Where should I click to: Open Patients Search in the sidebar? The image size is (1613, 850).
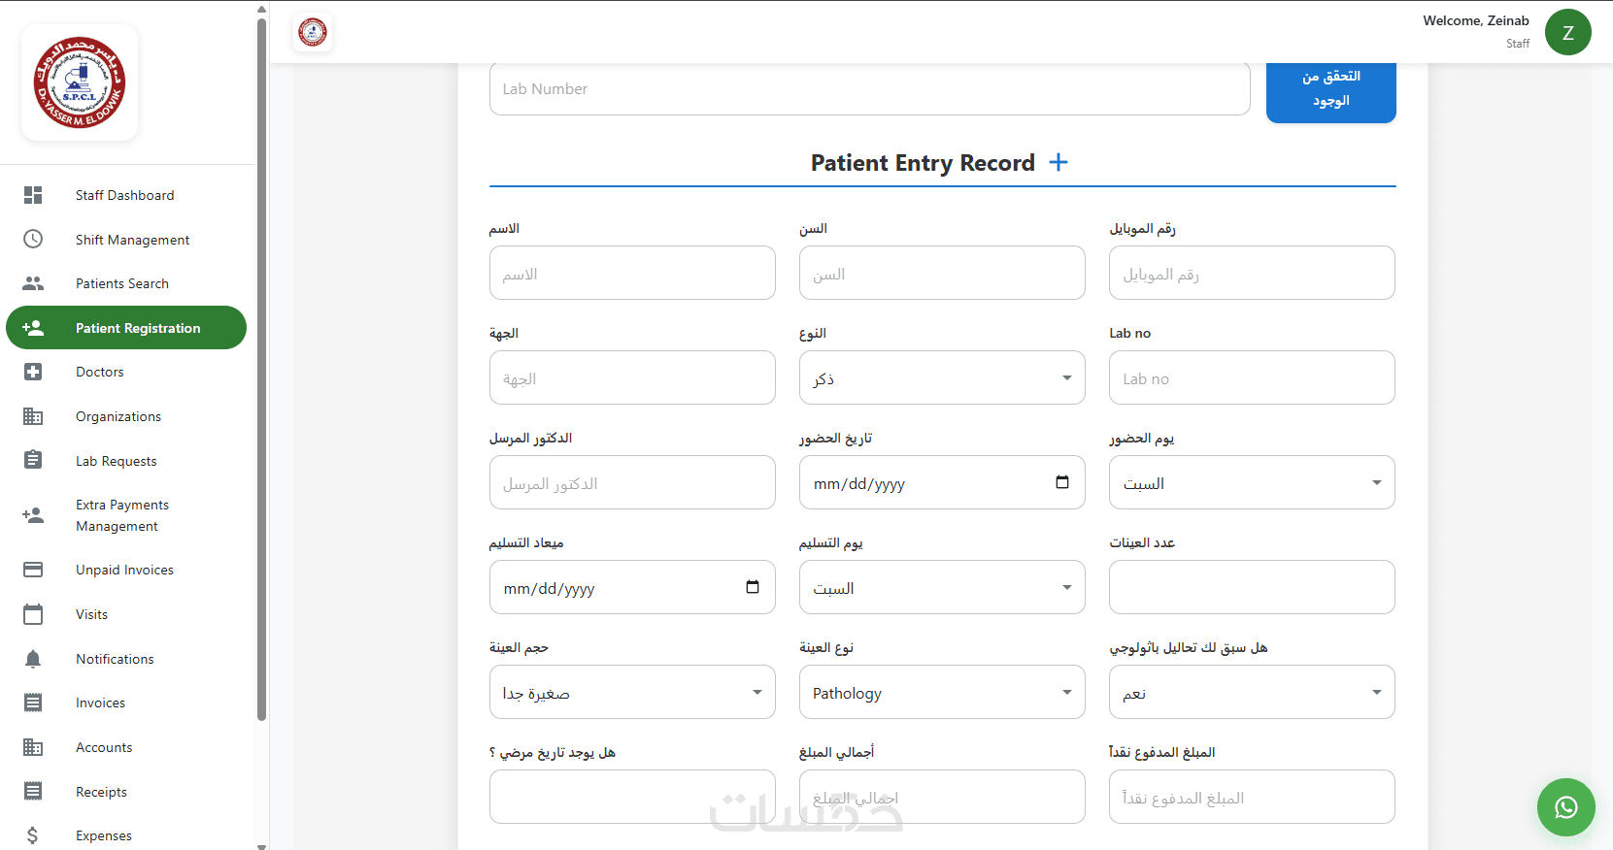[122, 283]
